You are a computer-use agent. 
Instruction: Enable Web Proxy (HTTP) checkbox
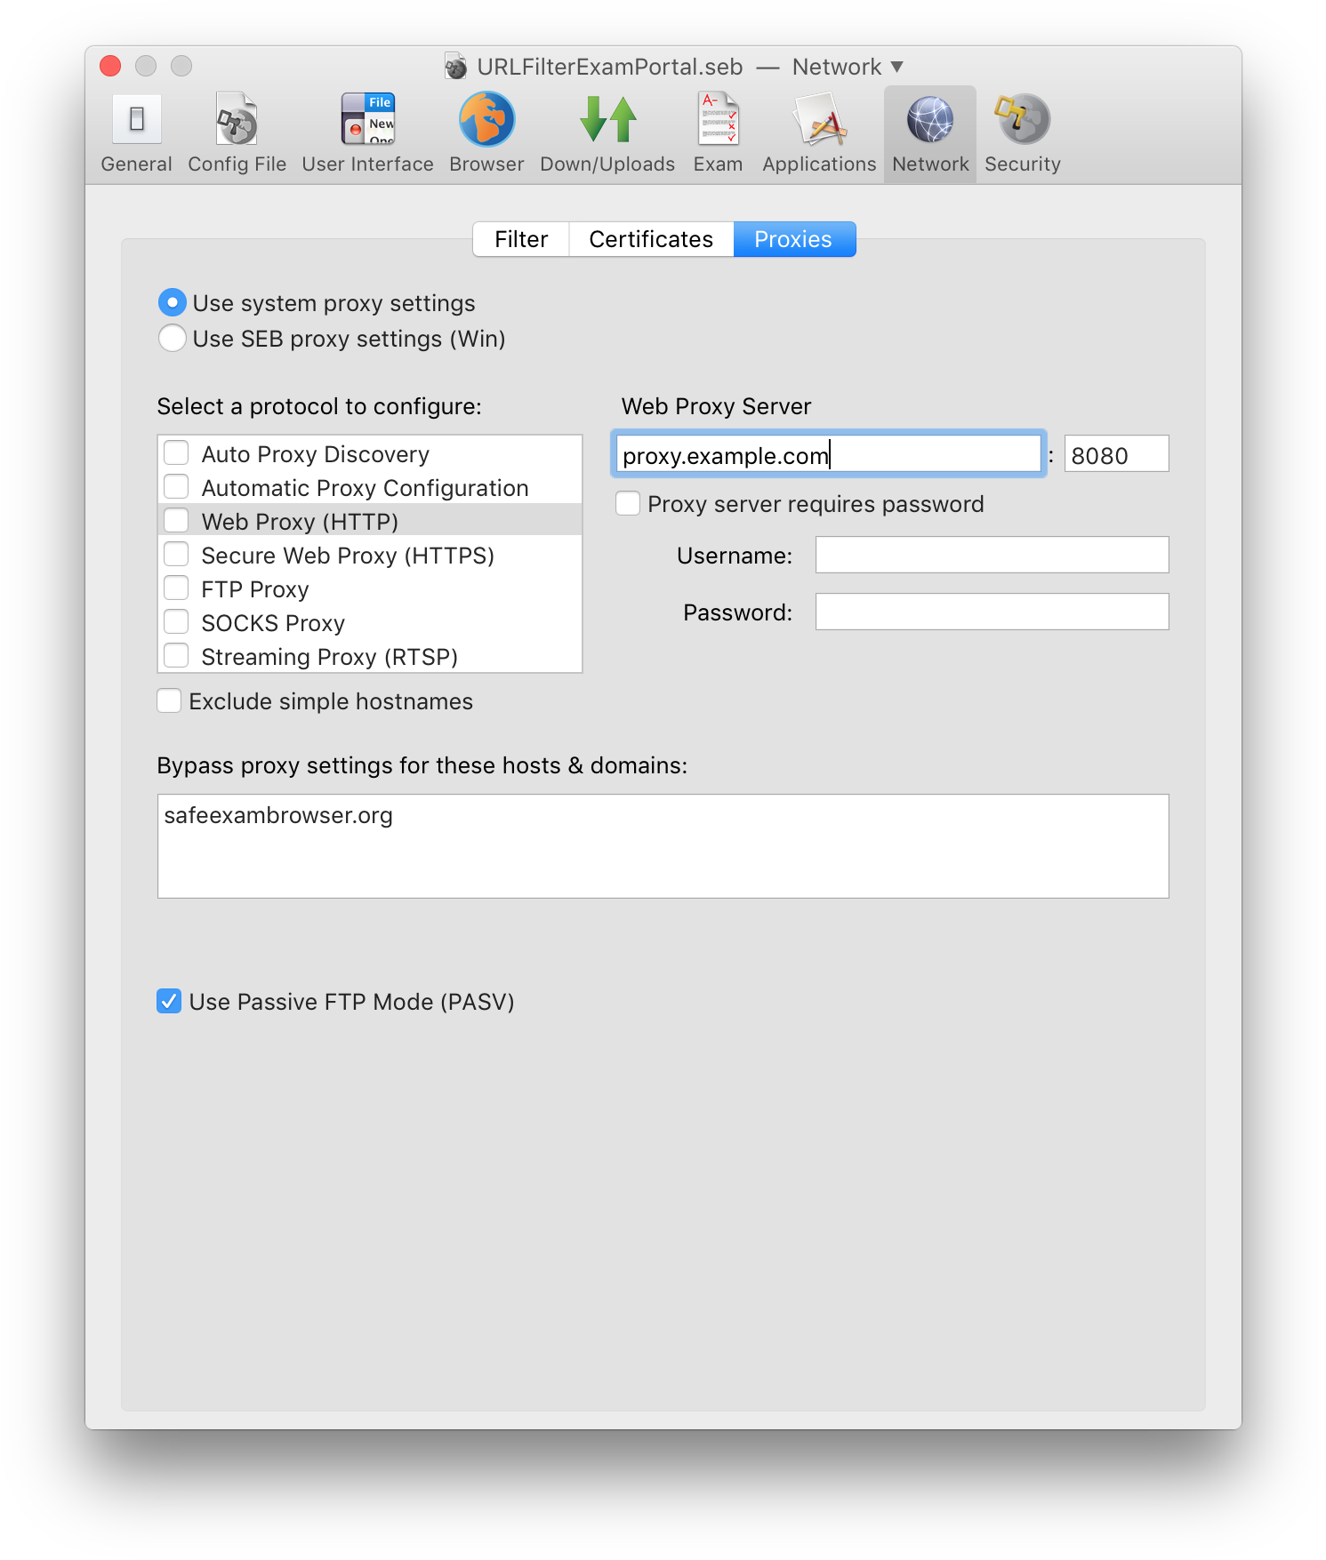tap(176, 521)
